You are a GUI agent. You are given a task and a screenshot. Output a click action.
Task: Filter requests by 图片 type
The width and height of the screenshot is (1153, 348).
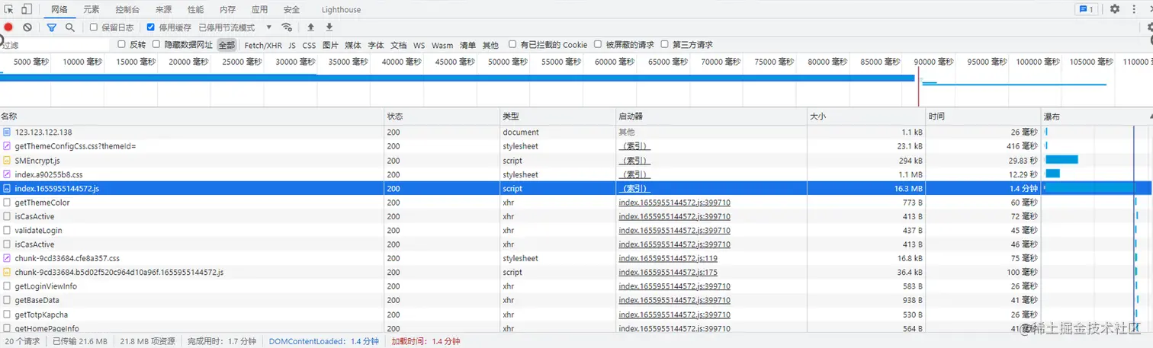pos(330,45)
